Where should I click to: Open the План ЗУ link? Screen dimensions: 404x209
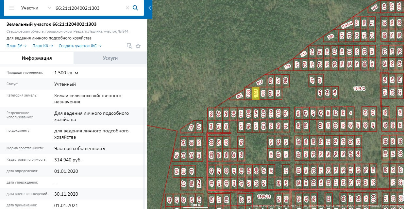click(16, 46)
